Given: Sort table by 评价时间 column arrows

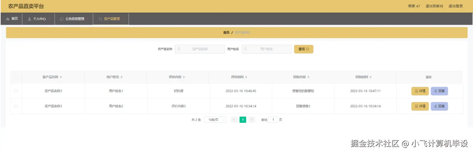Looking at the screenshot, I should [x=246, y=77].
